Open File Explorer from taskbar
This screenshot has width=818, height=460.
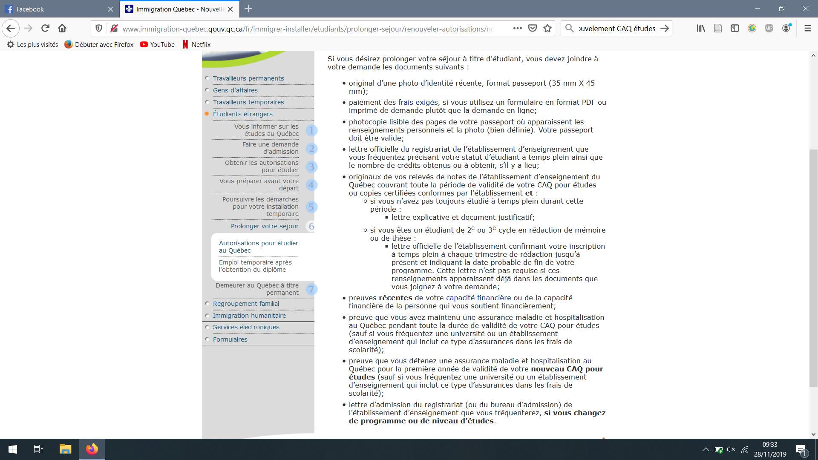point(65,449)
